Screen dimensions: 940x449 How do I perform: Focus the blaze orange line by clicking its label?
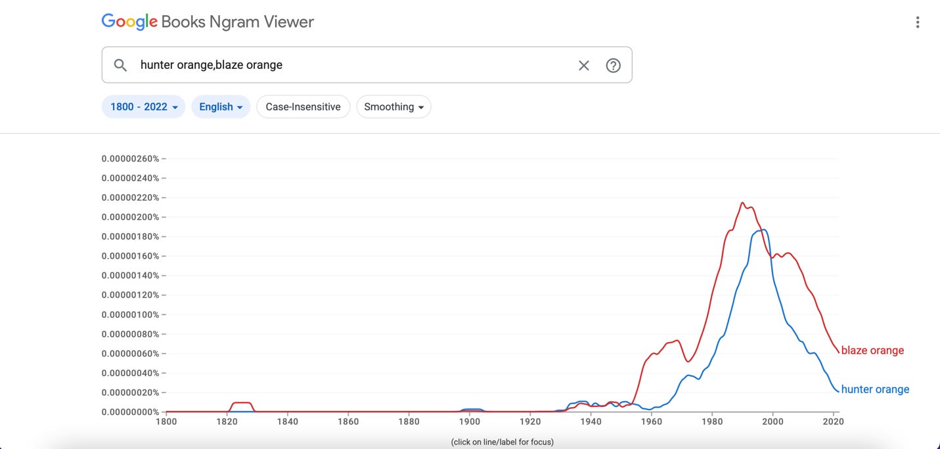pyautogui.click(x=872, y=350)
